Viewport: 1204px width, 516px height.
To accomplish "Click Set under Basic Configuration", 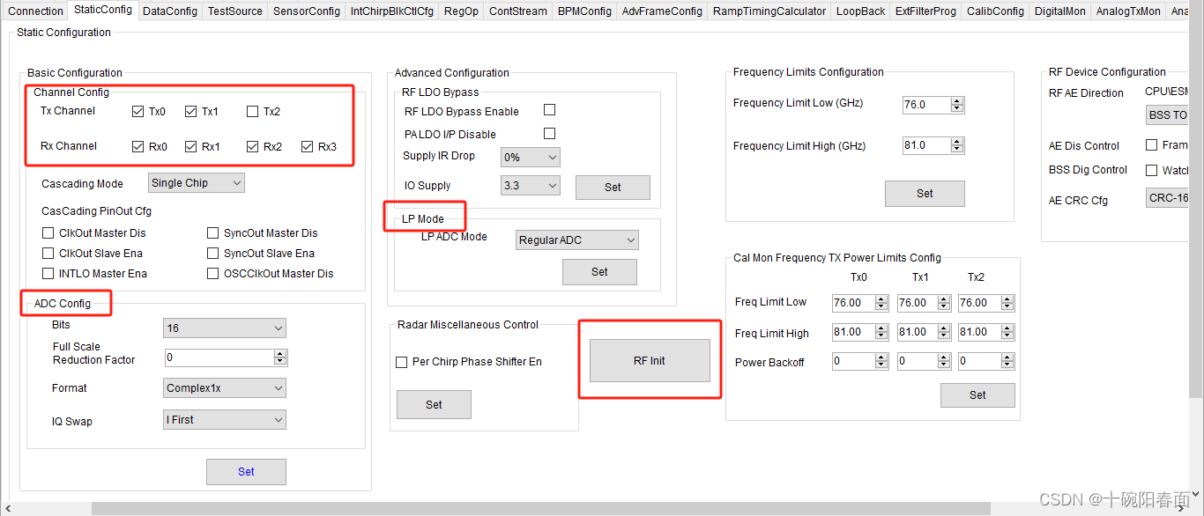I will point(246,472).
